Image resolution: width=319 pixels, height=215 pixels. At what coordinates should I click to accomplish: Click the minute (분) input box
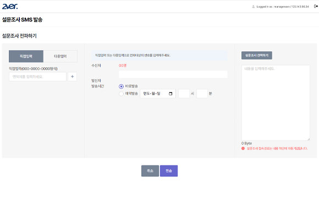click(x=202, y=94)
